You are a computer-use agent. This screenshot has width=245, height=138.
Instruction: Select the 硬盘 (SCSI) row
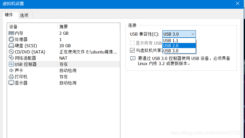pos(64,46)
